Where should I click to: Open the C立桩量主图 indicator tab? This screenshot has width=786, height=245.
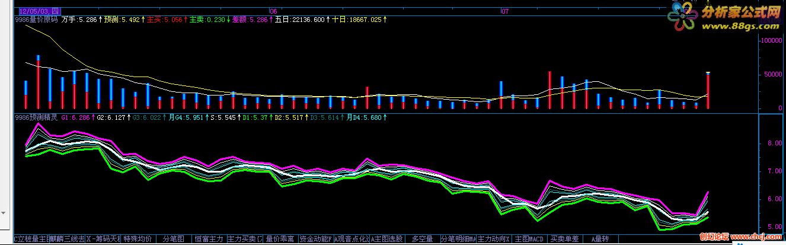[x=31, y=239]
